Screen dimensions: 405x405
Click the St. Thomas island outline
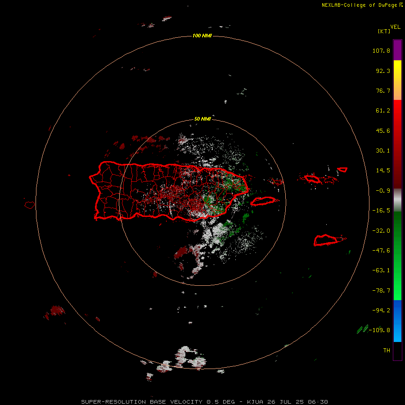[x=312, y=179]
